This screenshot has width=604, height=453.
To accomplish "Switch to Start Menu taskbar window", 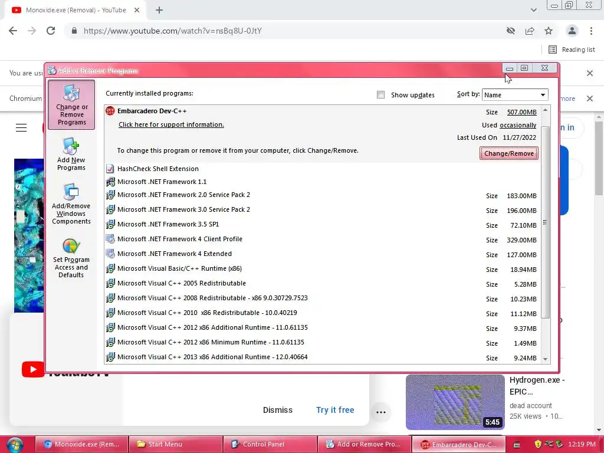I will coord(176,444).
